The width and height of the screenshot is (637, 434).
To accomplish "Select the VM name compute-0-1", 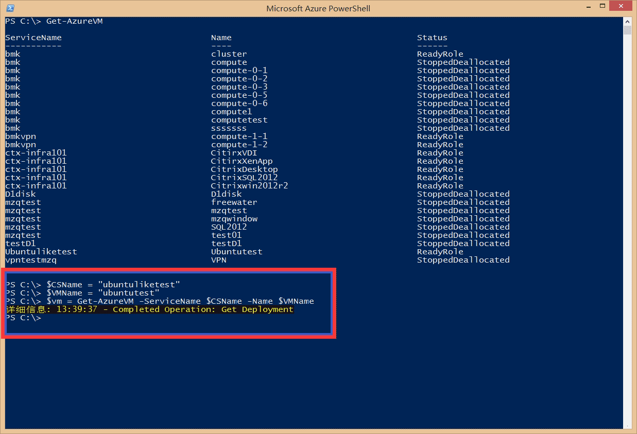I will pyautogui.click(x=239, y=71).
